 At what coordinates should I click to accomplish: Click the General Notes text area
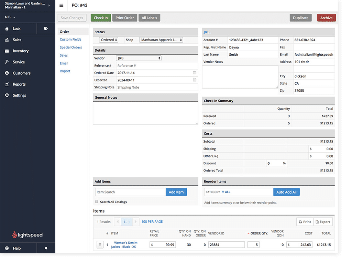click(x=145, y=113)
